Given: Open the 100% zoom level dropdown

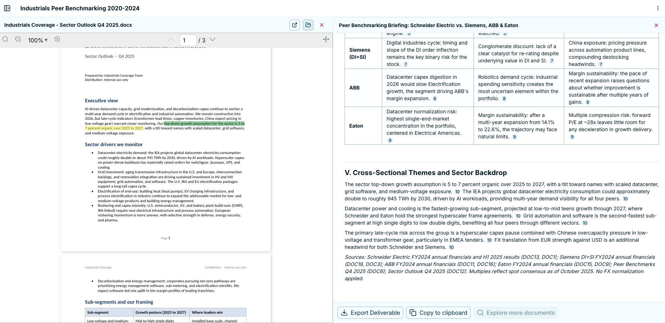Looking at the screenshot, I should coord(38,40).
